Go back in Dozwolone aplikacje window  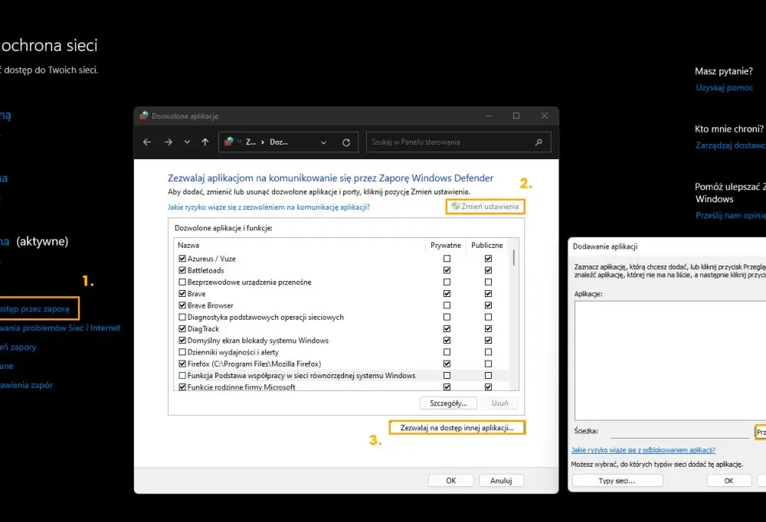pyautogui.click(x=146, y=142)
